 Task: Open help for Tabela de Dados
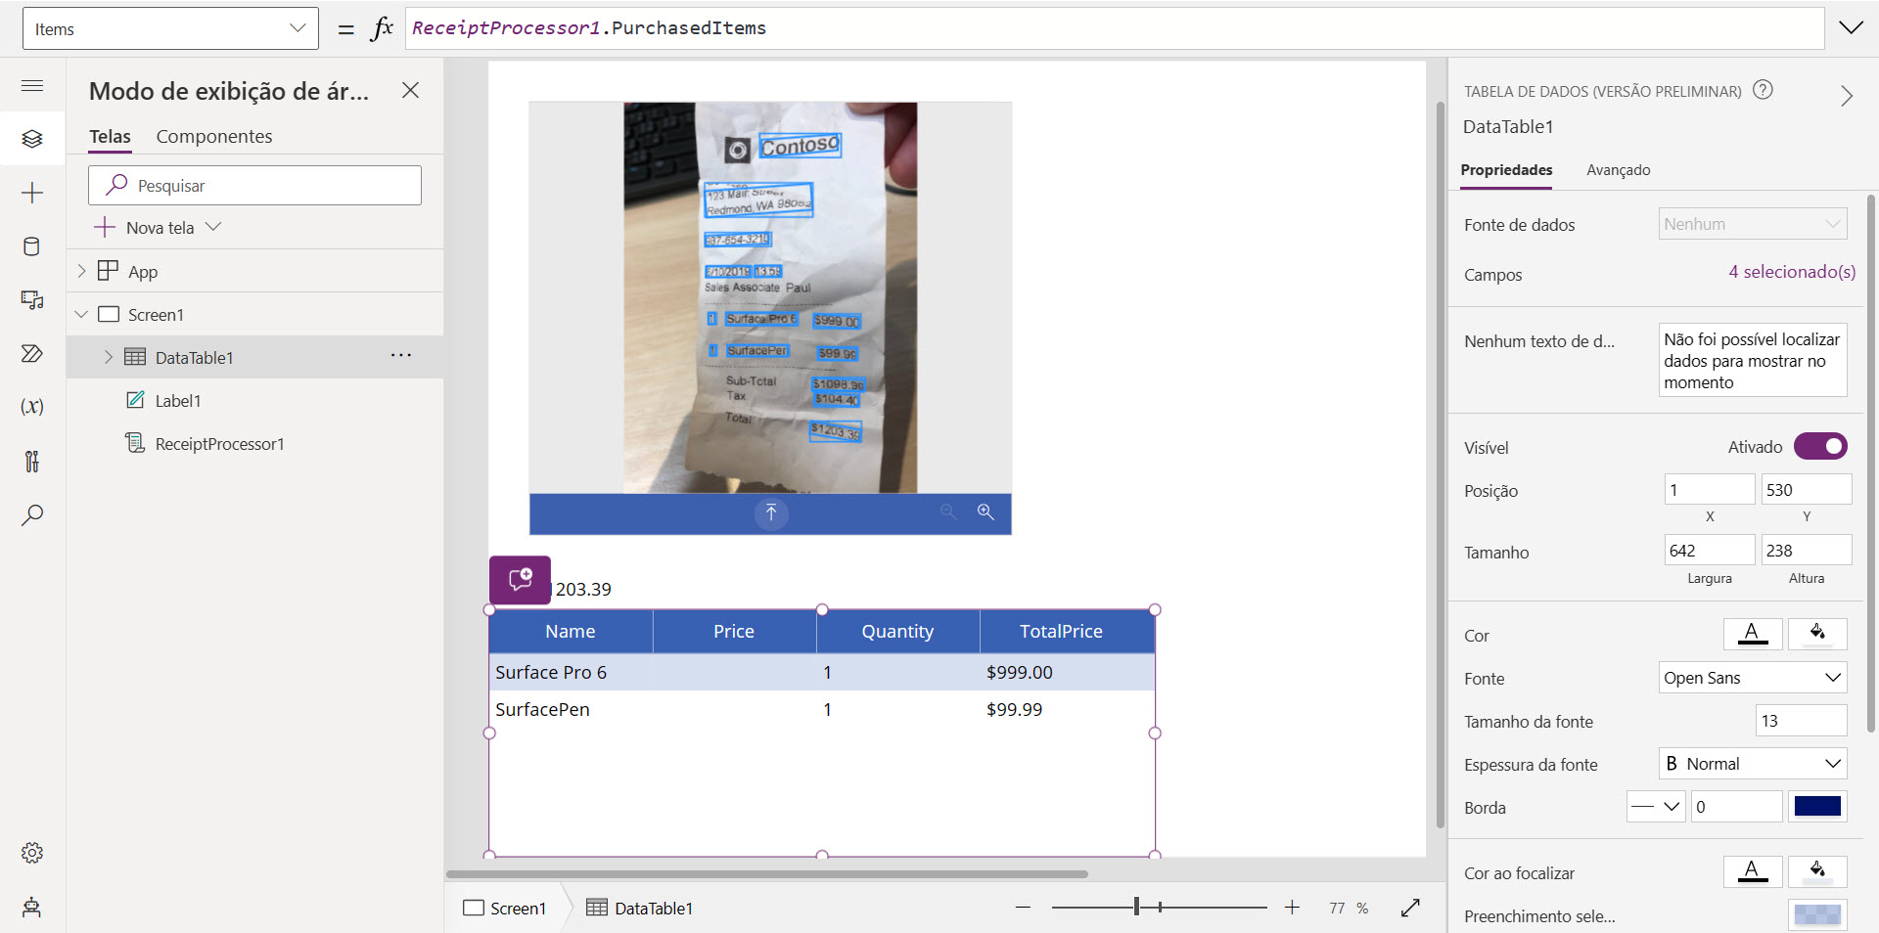1763,90
